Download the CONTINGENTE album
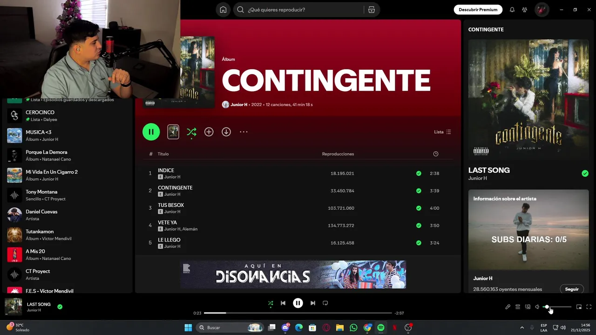 226,132
